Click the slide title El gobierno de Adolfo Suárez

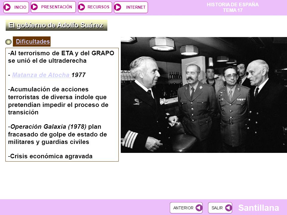(x=56, y=25)
